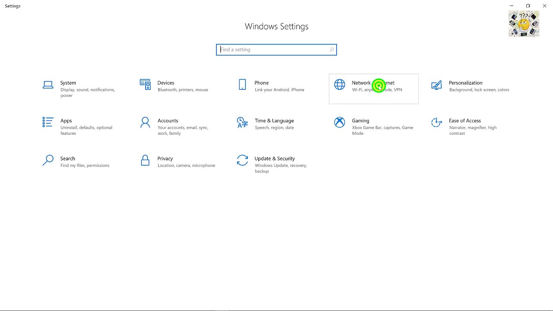Click the 'Windows Settings' heading
Screen dimensions: 553x311
click(276, 26)
